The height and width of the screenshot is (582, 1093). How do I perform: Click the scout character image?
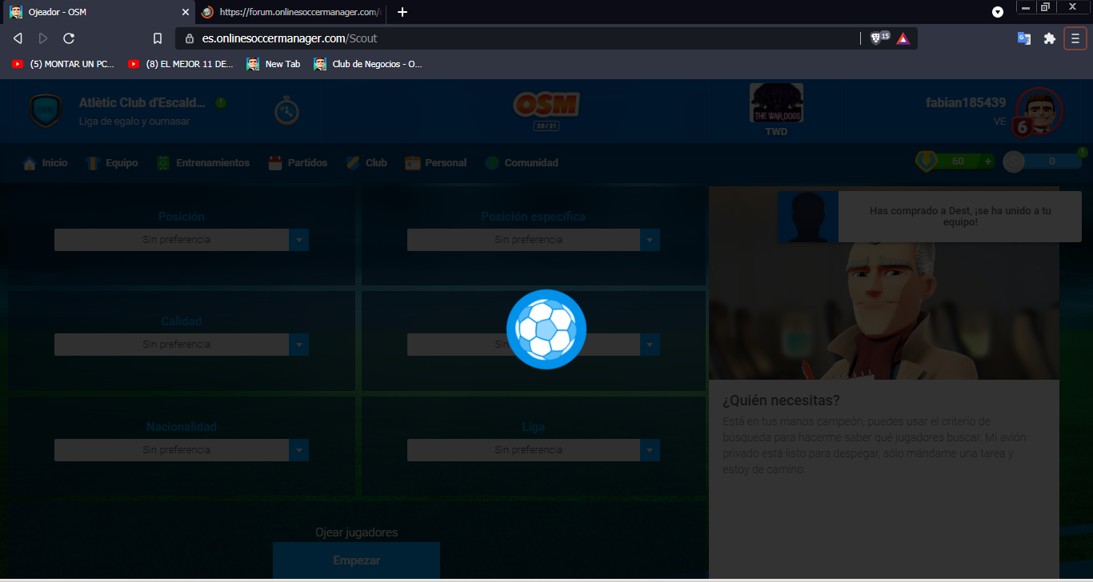point(883,284)
